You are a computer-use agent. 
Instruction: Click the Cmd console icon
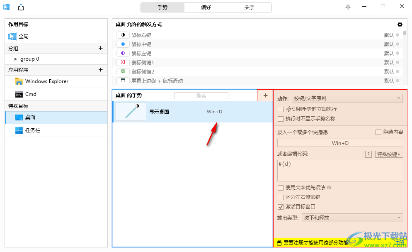point(19,94)
